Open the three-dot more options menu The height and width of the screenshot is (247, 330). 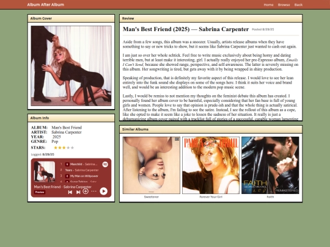point(94,191)
